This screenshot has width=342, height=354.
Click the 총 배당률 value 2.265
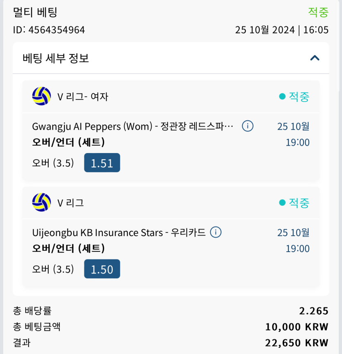pos(314,311)
